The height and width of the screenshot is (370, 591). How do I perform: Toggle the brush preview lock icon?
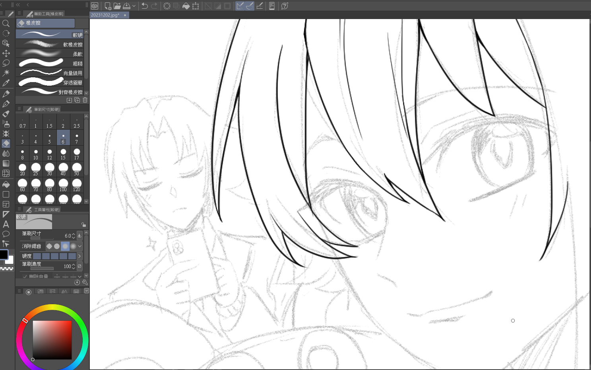click(x=83, y=224)
